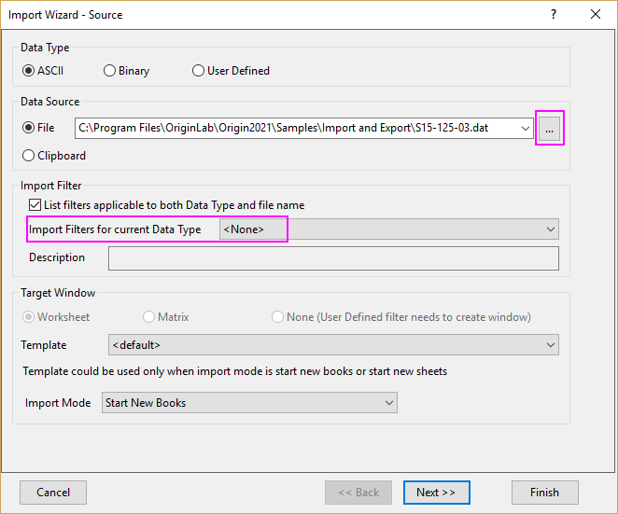
Task: Select File as data source
Action: (x=30, y=128)
